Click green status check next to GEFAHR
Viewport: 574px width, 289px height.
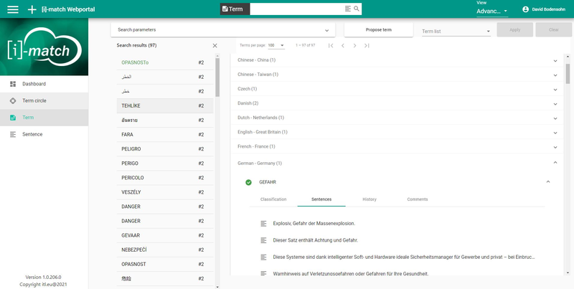coord(248,182)
